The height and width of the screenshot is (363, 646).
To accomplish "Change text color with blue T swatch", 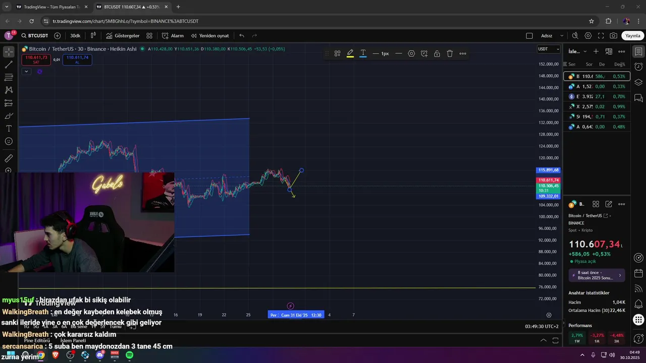I will 363,53.
